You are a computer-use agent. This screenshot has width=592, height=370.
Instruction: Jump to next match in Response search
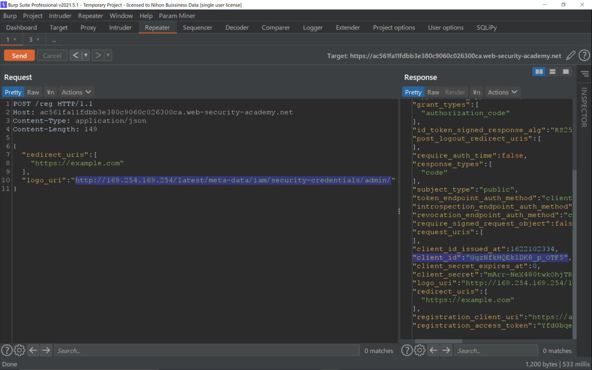pyautogui.click(x=446, y=350)
